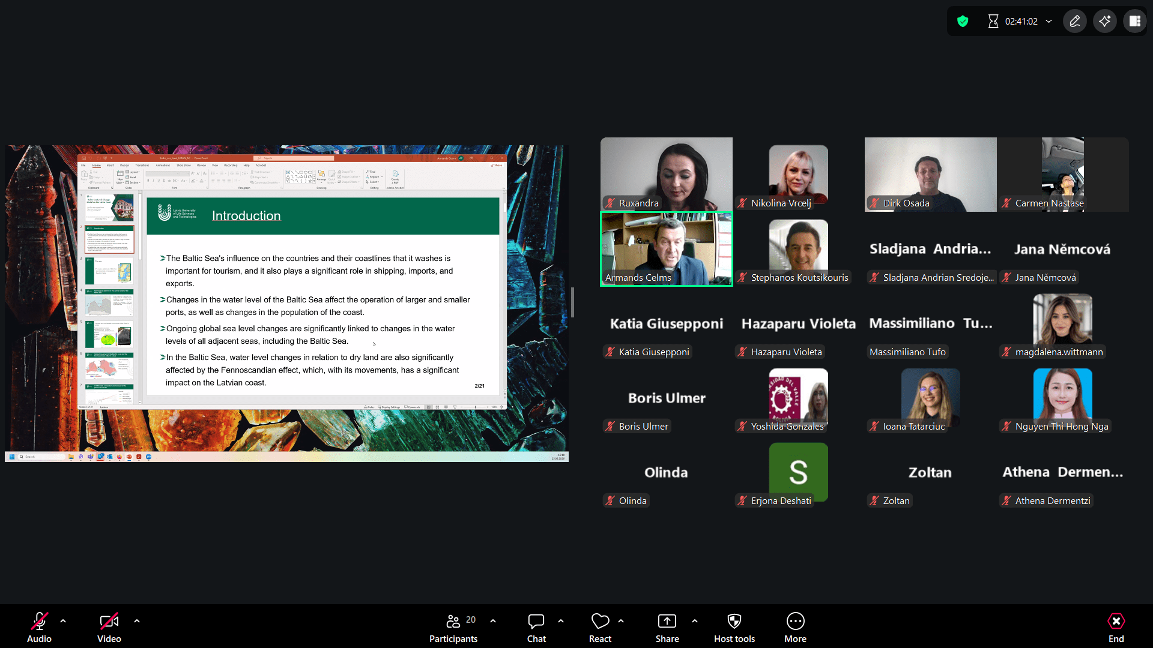Expand the meeting timer dropdown
The width and height of the screenshot is (1153, 648).
click(1049, 22)
